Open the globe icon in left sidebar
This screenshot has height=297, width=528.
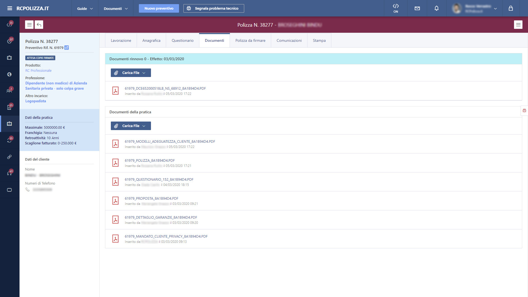coord(9,74)
